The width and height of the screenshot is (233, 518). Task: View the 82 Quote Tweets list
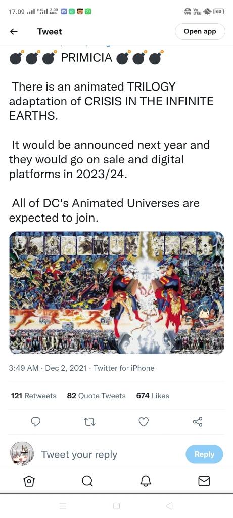pos(97,396)
